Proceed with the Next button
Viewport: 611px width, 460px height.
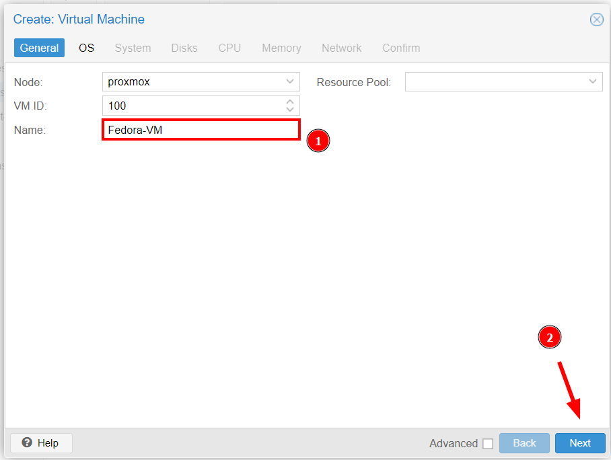(x=579, y=443)
